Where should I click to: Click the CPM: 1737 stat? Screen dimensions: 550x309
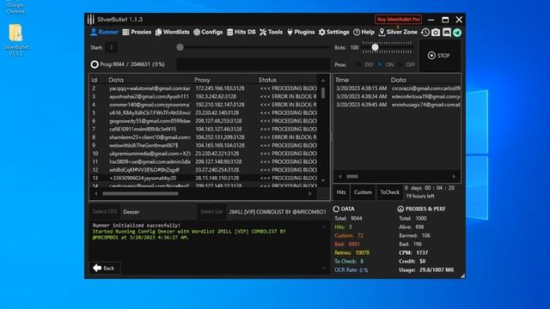[x=413, y=252]
